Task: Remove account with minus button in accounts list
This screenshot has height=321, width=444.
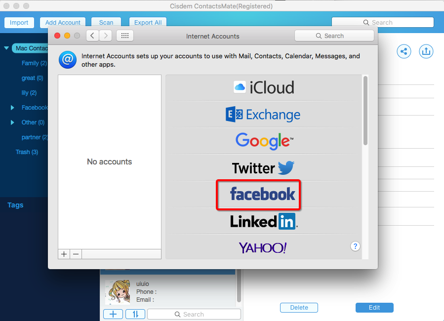Action: [x=76, y=254]
